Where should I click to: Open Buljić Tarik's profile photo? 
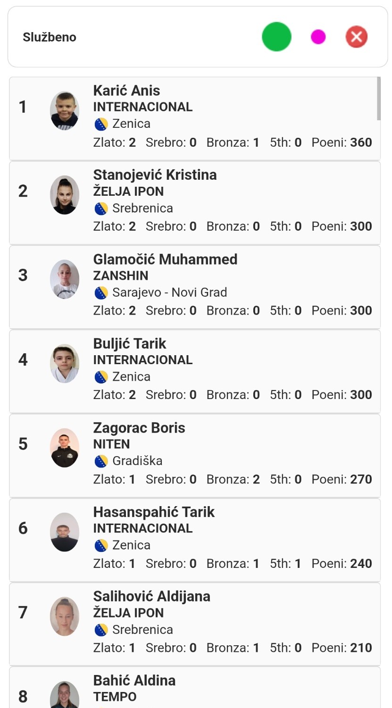64,363
